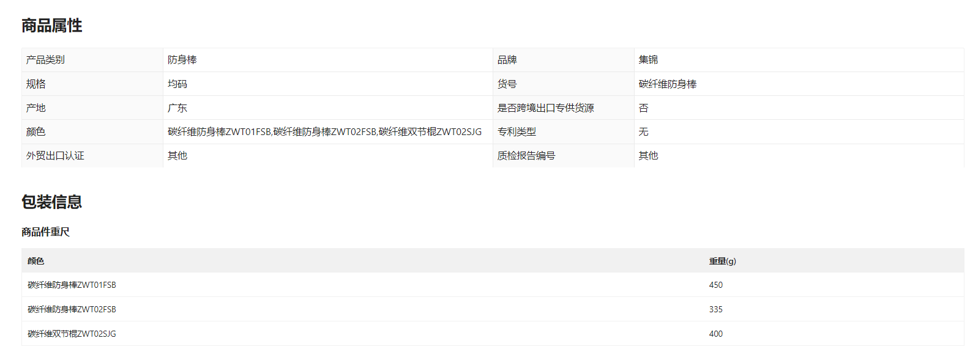Select the 碳纤维双节棍ZWT02SJG weight table row
The width and height of the screenshot is (970, 363).
pyautogui.click(x=72, y=334)
